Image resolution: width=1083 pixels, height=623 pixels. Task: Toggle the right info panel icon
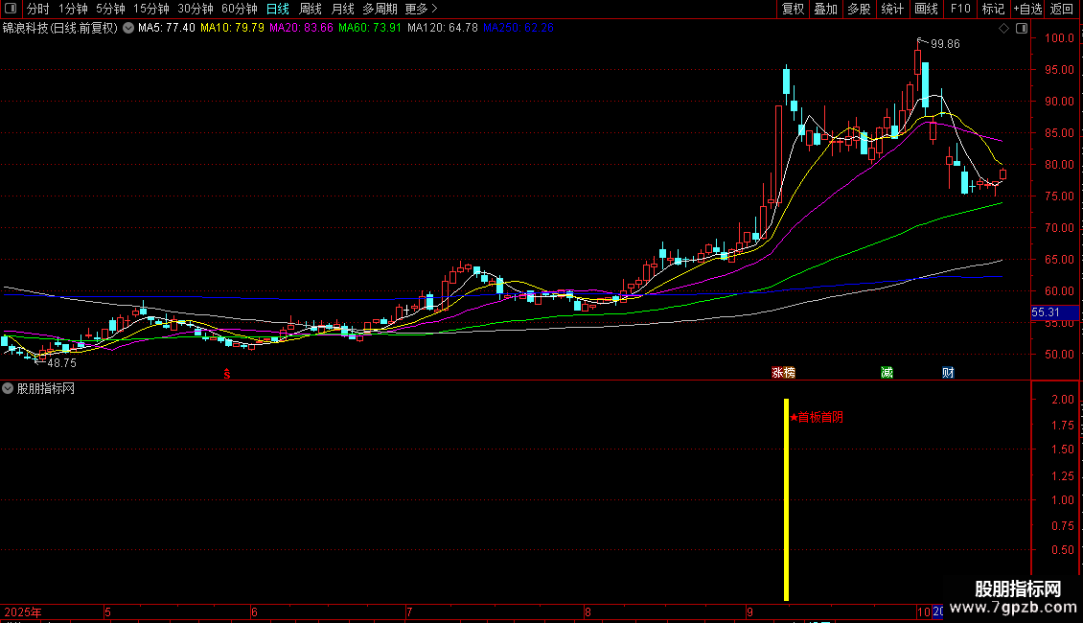point(1022,29)
